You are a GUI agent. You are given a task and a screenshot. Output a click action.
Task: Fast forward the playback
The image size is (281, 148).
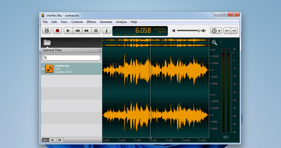(87, 30)
